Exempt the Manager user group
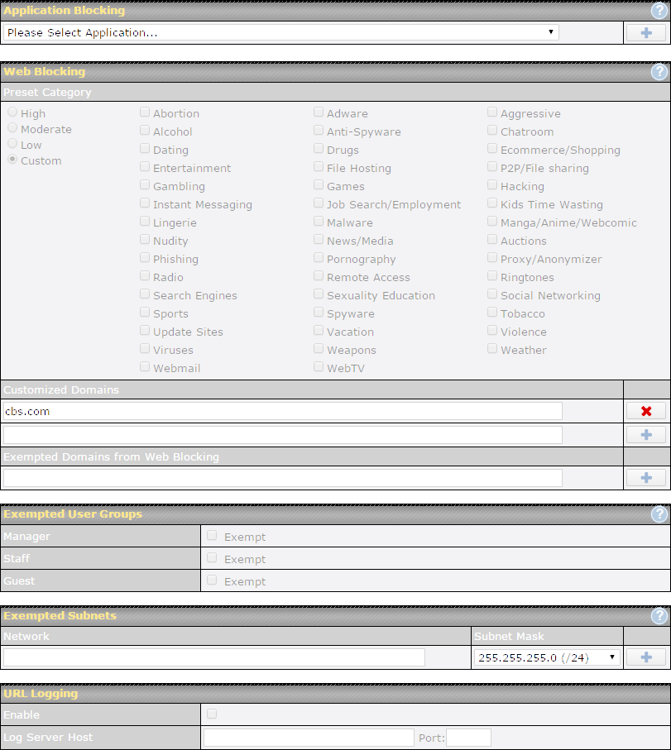 [212, 536]
